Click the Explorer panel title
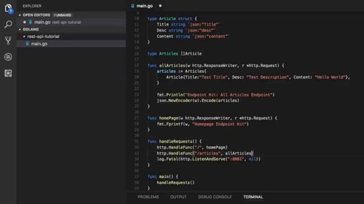This screenshot has width=364, height=204. point(32,6)
